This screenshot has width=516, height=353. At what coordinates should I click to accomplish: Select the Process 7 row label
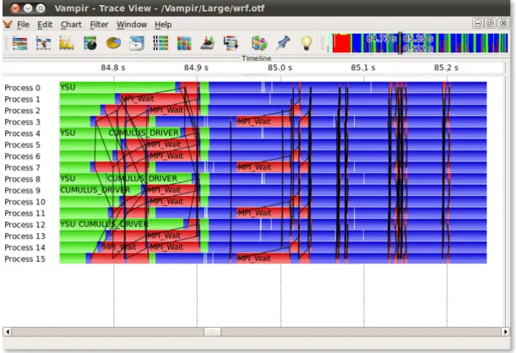[22, 168]
